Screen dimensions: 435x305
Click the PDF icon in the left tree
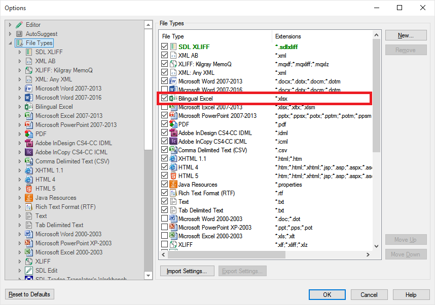tap(29, 134)
